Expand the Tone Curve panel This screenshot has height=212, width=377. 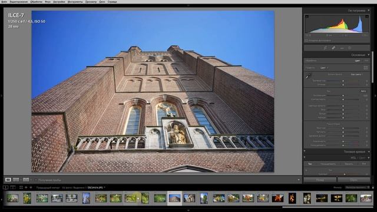pyautogui.click(x=369, y=152)
